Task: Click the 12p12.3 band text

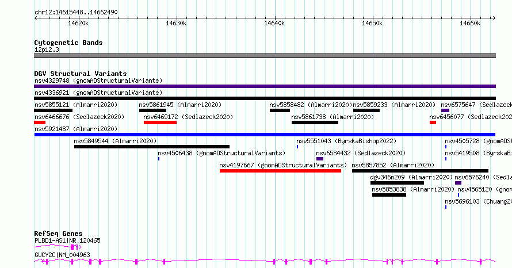Action: click(47, 49)
